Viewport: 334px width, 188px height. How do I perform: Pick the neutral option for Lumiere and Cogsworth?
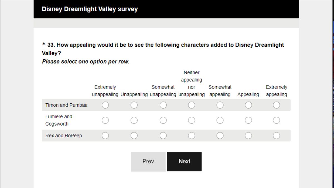pyautogui.click(x=191, y=120)
